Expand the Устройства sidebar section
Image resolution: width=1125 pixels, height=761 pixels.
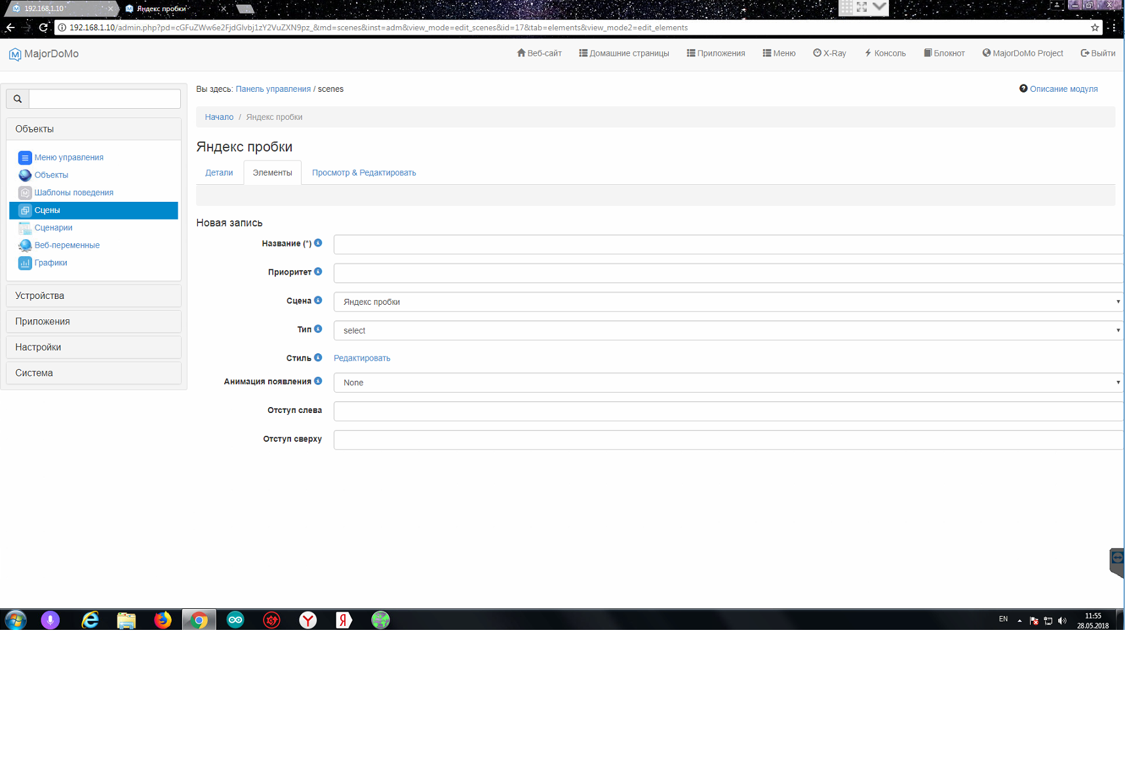[x=94, y=296]
